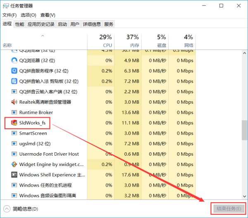
Task: Select the Widget Engine by xwidget icon
Action: 14,164
